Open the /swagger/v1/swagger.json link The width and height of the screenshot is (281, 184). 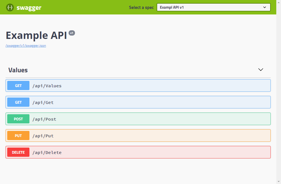click(26, 46)
